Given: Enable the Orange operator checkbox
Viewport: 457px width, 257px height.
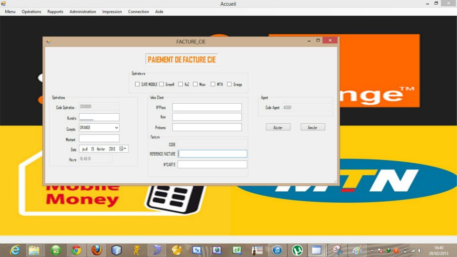Looking at the screenshot, I should [x=229, y=84].
